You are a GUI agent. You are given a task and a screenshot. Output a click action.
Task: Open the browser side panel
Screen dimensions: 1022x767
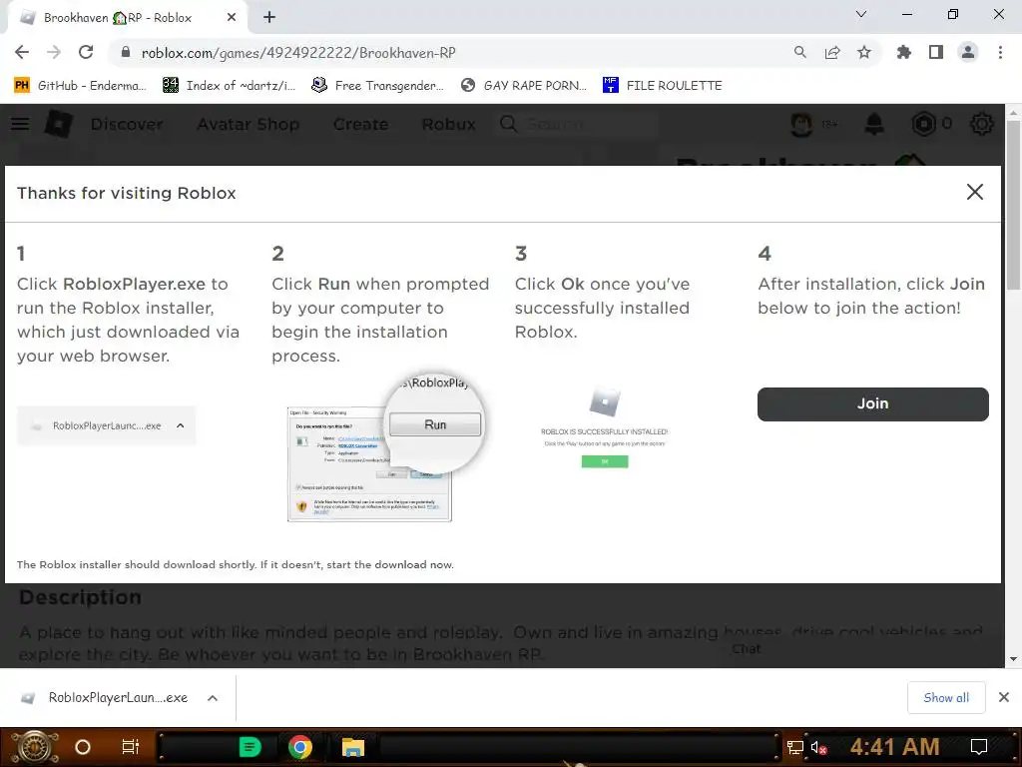[936, 52]
